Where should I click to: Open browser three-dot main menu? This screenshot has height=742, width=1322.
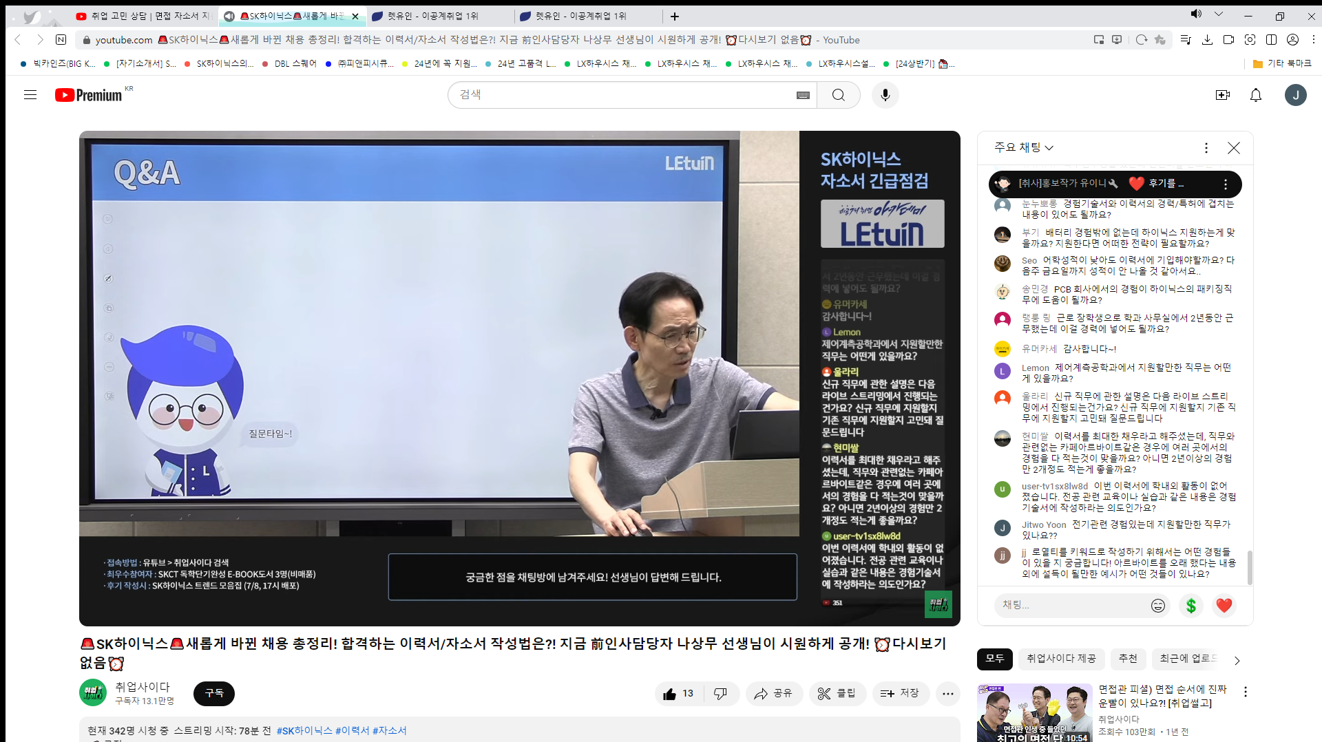pyautogui.click(x=1313, y=40)
